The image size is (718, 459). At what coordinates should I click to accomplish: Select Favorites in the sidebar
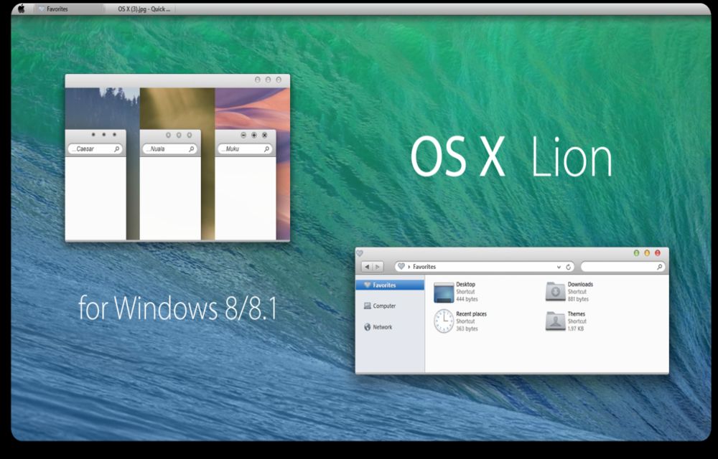[x=390, y=285]
